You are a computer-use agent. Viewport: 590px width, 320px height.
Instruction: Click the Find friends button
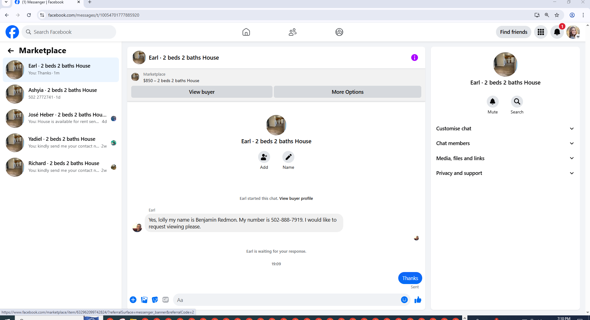coord(513,32)
